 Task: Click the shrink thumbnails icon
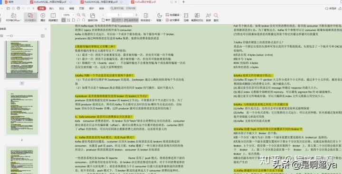click(x=1, y=36)
